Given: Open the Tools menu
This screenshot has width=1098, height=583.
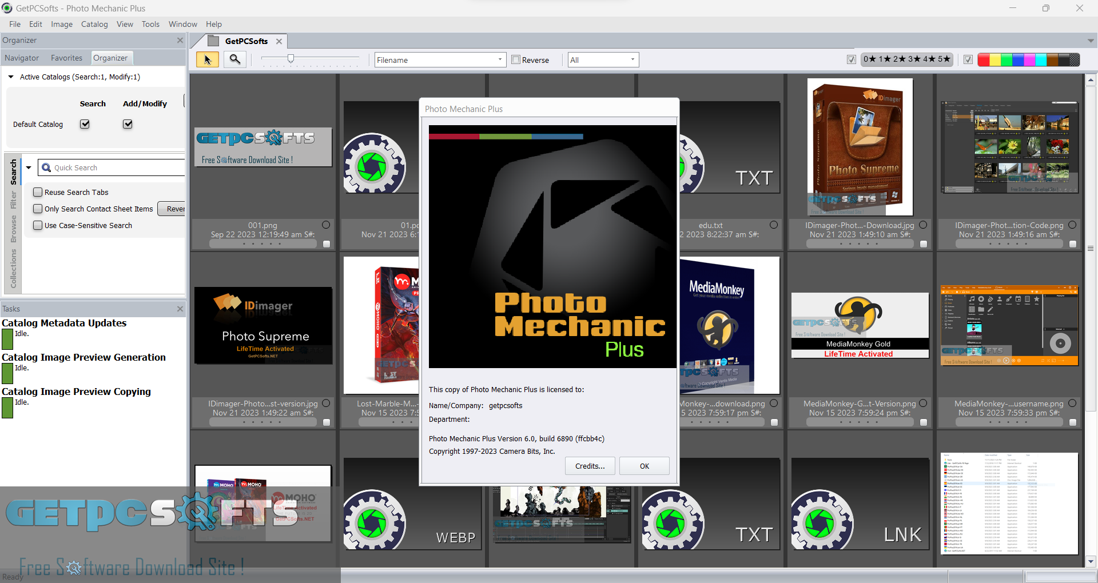Looking at the screenshot, I should 150,24.
